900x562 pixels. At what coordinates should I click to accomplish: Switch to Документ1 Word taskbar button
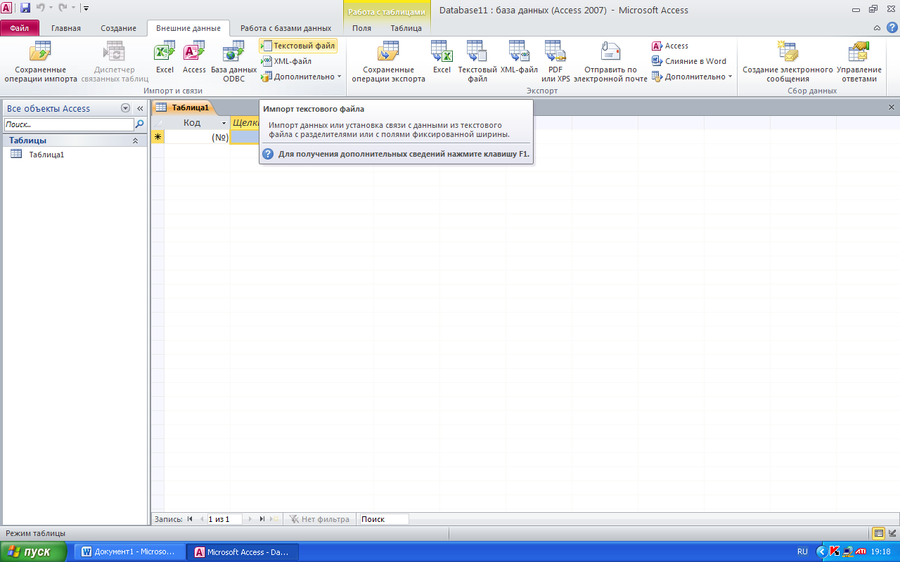coord(130,552)
